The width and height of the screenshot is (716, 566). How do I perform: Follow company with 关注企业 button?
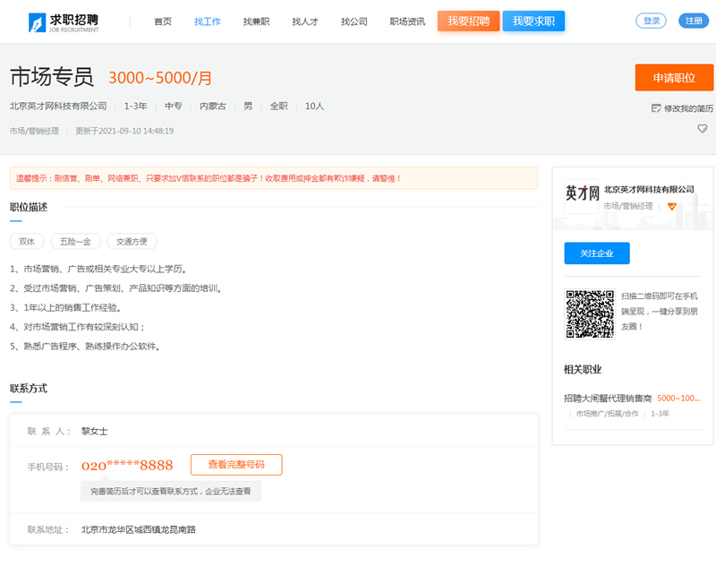coord(596,253)
